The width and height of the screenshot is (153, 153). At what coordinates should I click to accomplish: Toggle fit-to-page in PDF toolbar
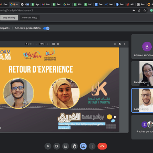(53, 44)
